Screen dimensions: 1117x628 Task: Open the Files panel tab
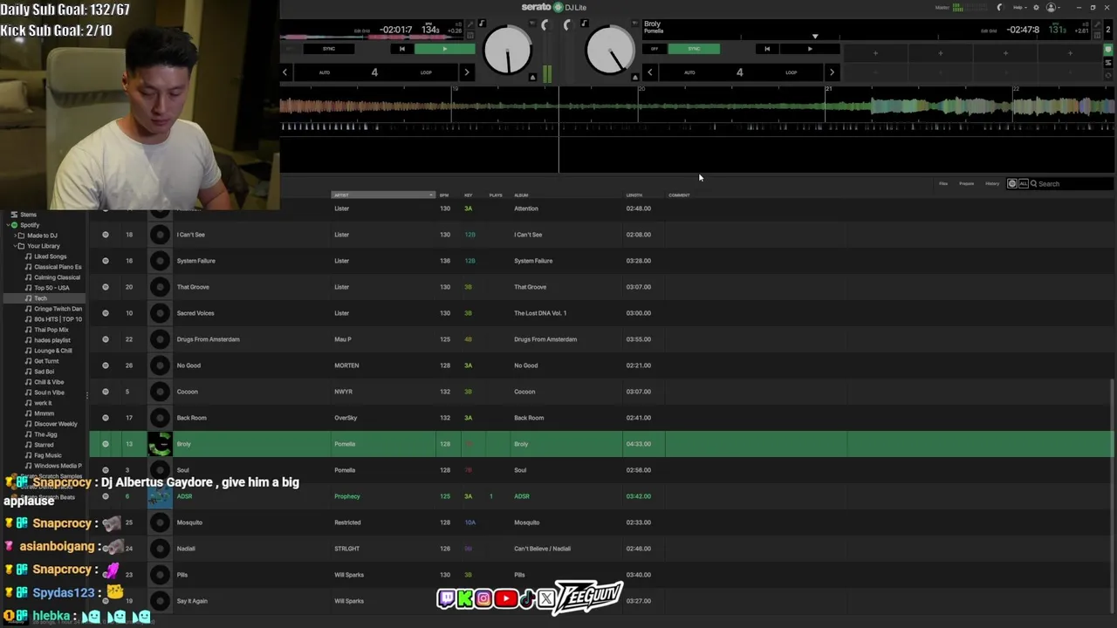pos(943,183)
